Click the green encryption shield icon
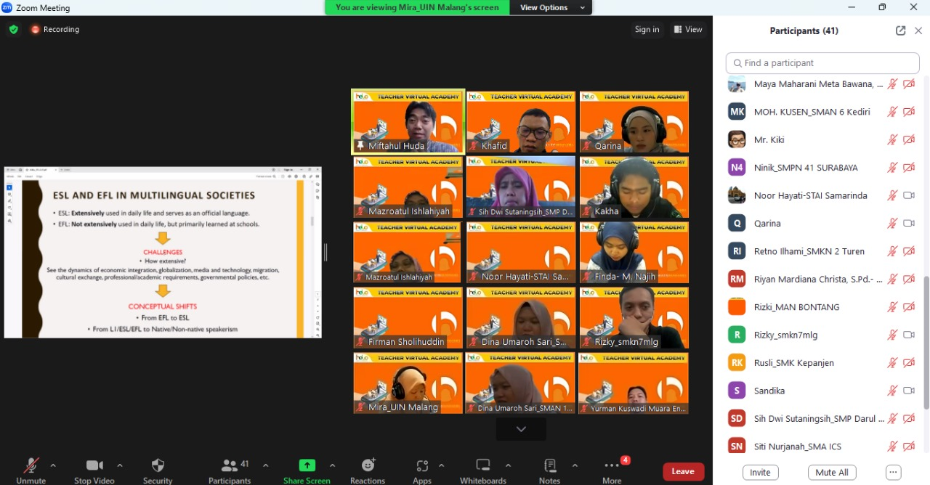Viewport: 930px width, 485px height. (x=14, y=30)
